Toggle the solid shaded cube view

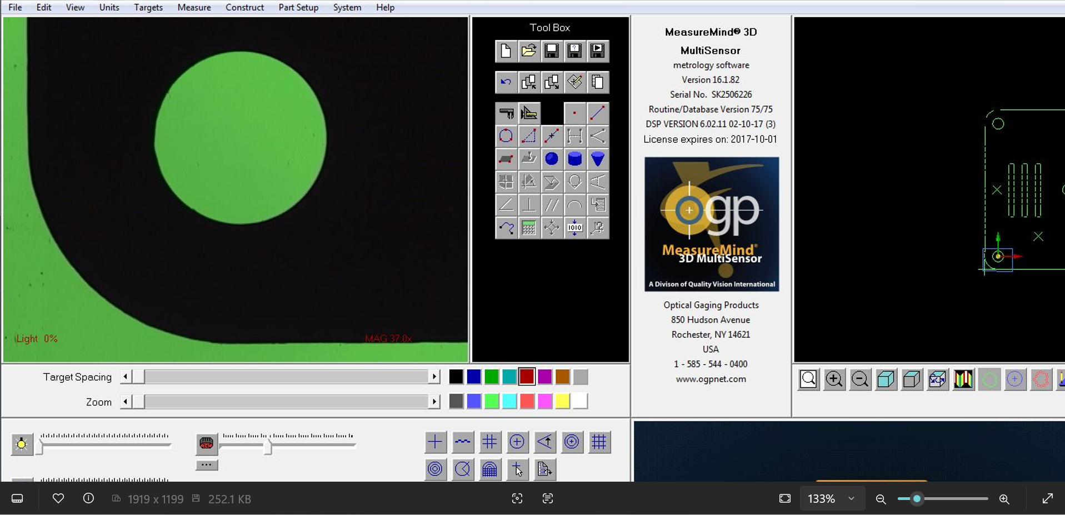coord(886,379)
